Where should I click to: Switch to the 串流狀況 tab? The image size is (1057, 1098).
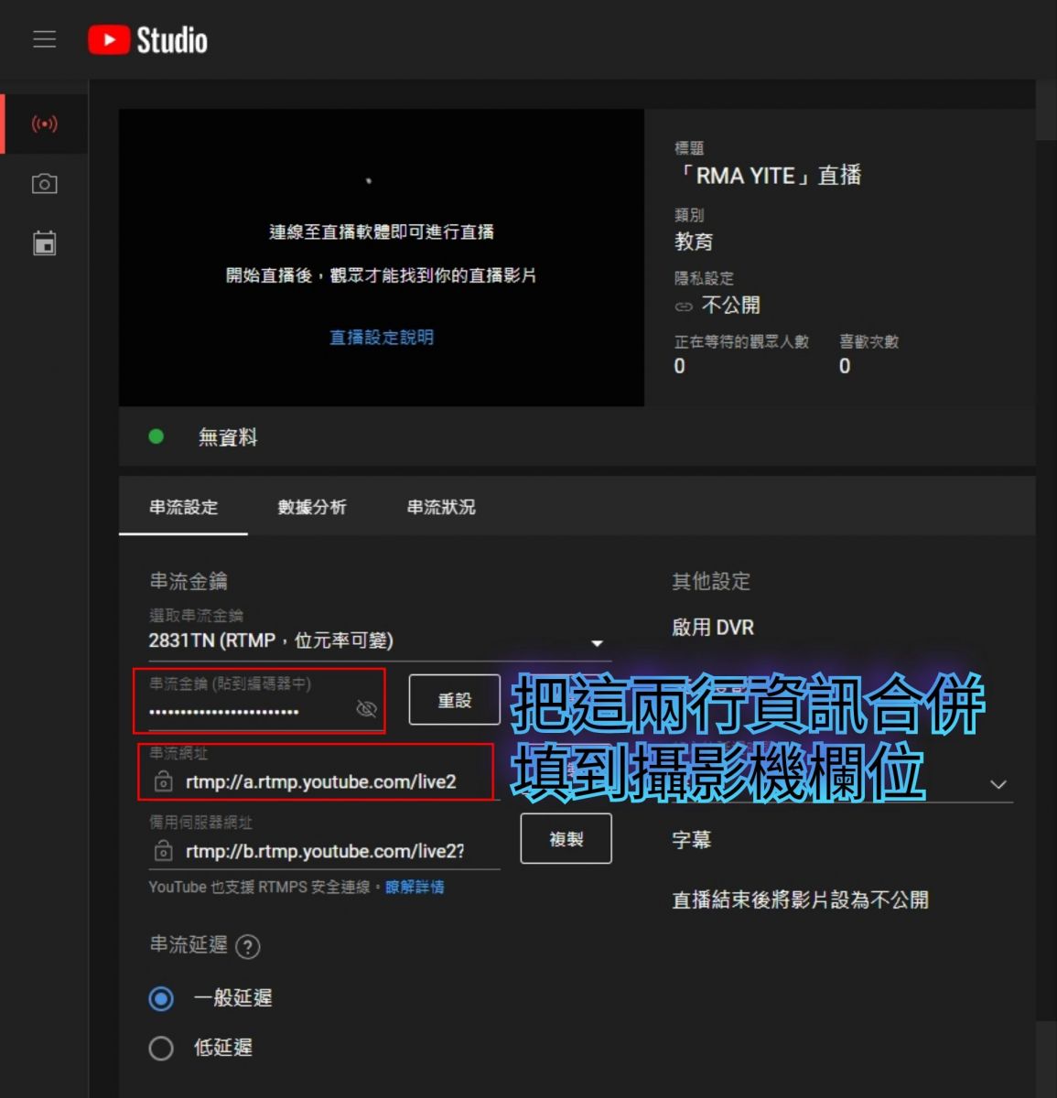tap(441, 507)
